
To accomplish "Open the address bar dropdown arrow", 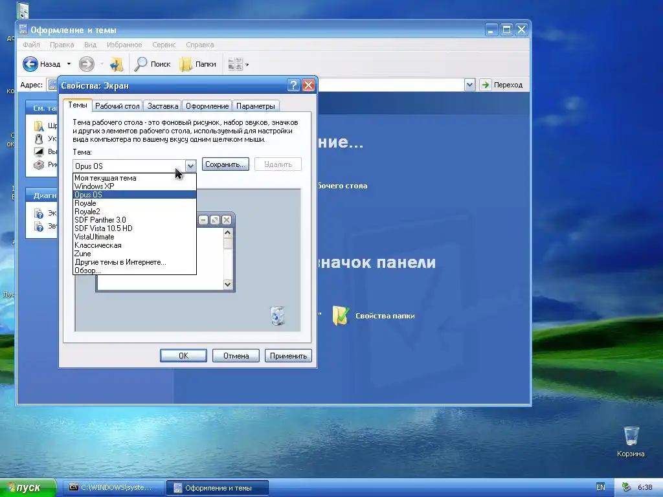I will [469, 85].
